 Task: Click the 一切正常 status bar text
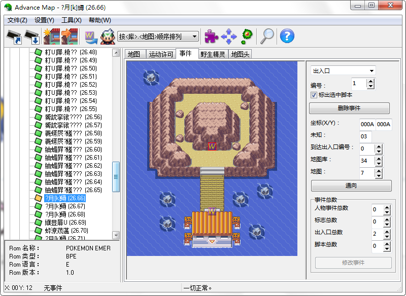tap(197, 288)
